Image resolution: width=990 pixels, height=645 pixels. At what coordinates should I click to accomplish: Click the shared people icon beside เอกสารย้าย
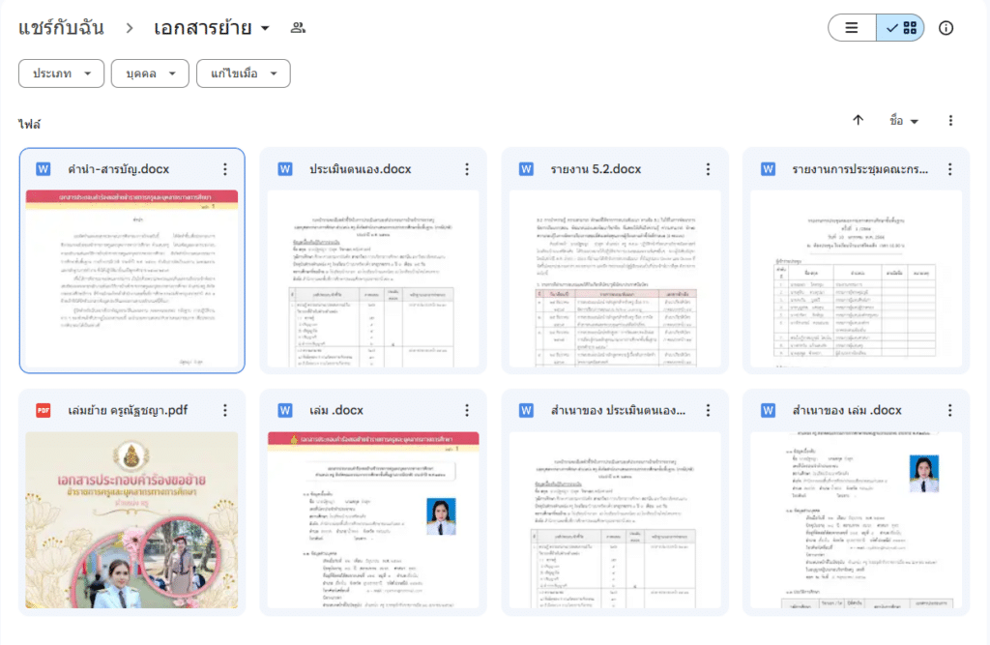(298, 28)
